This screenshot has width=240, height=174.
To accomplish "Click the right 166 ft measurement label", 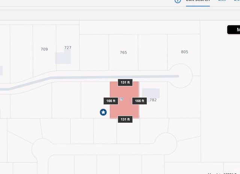I will 139,101.
